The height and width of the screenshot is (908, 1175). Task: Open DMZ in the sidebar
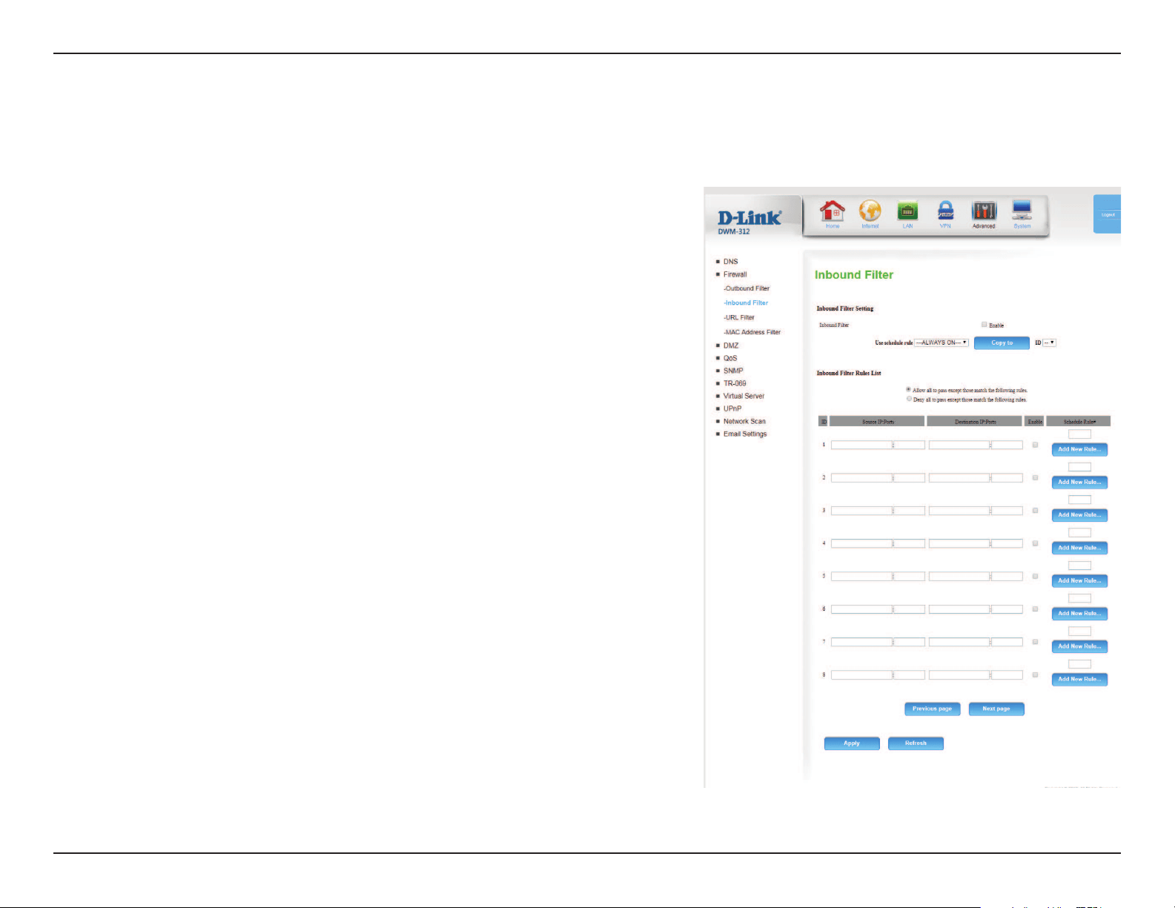731,345
